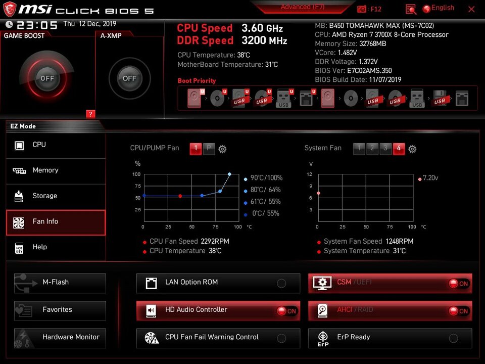The image size is (485, 364).
Task: Open the M-Flash utility
Action: (x=60, y=283)
